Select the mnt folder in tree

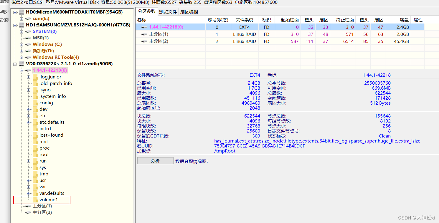click(x=44, y=142)
